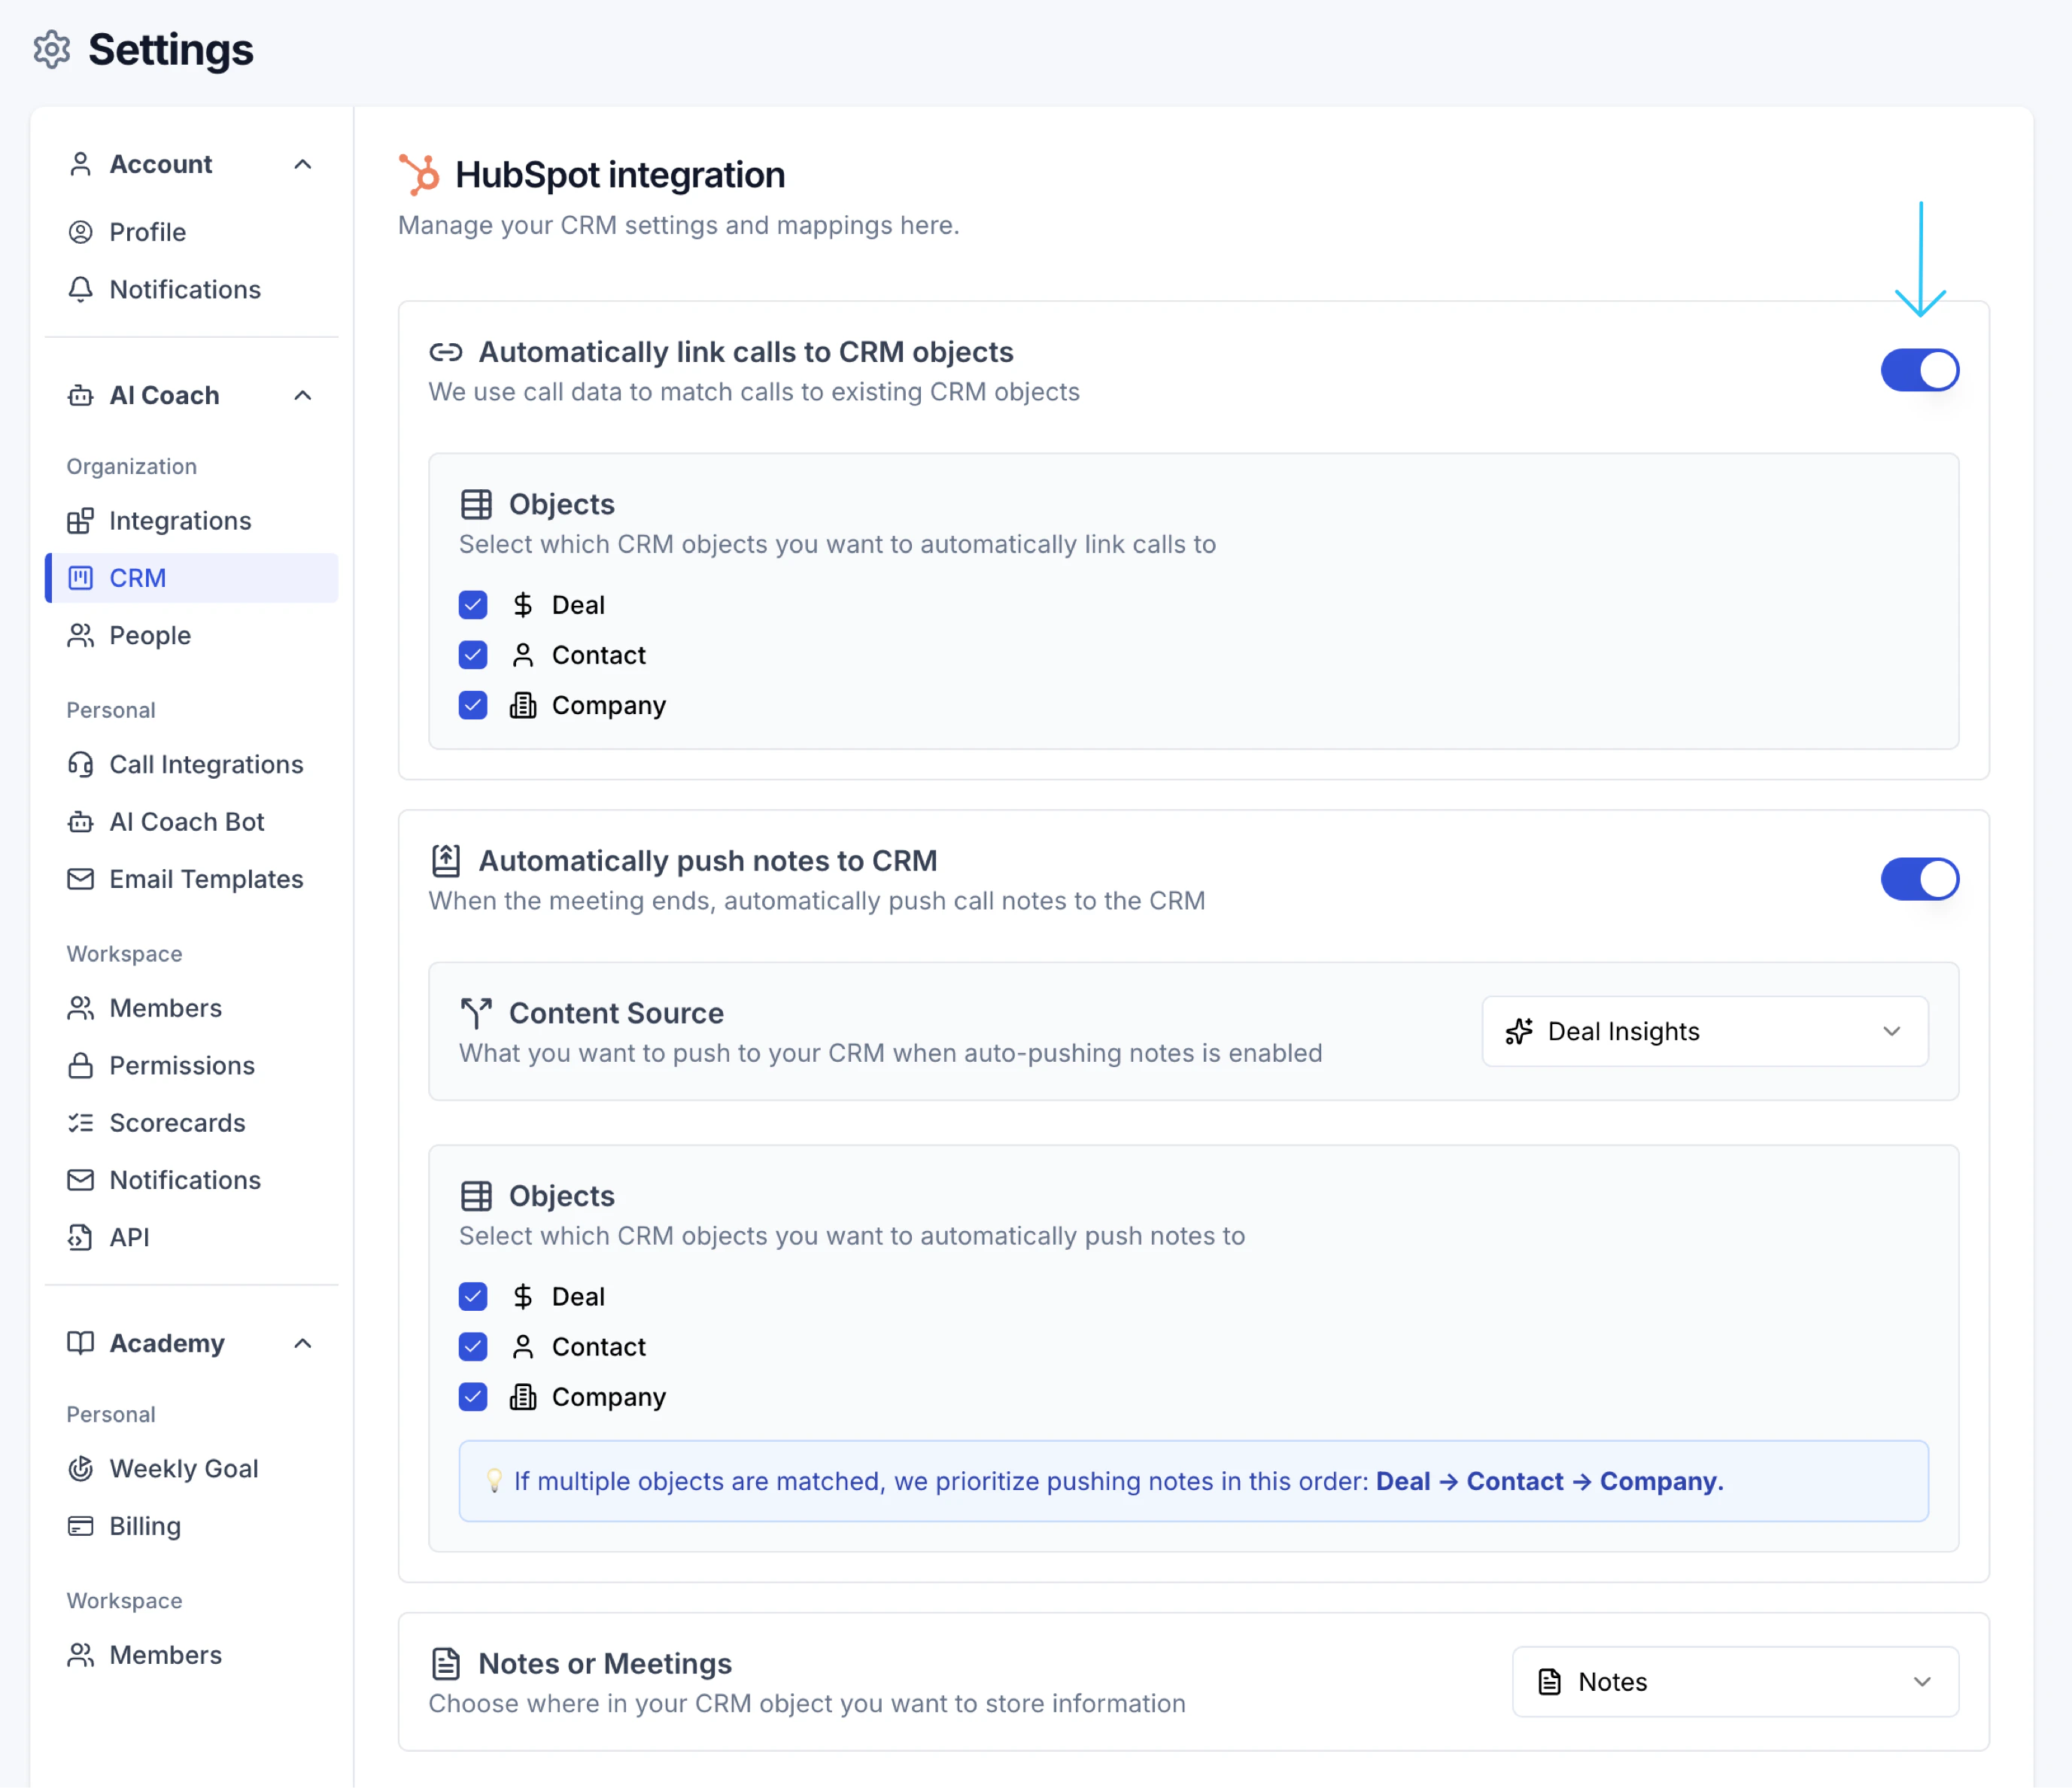Click the building icon beside push-notes Company
This screenshot has width=2072, height=1788.
pyautogui.click(x=523, y=1396)
